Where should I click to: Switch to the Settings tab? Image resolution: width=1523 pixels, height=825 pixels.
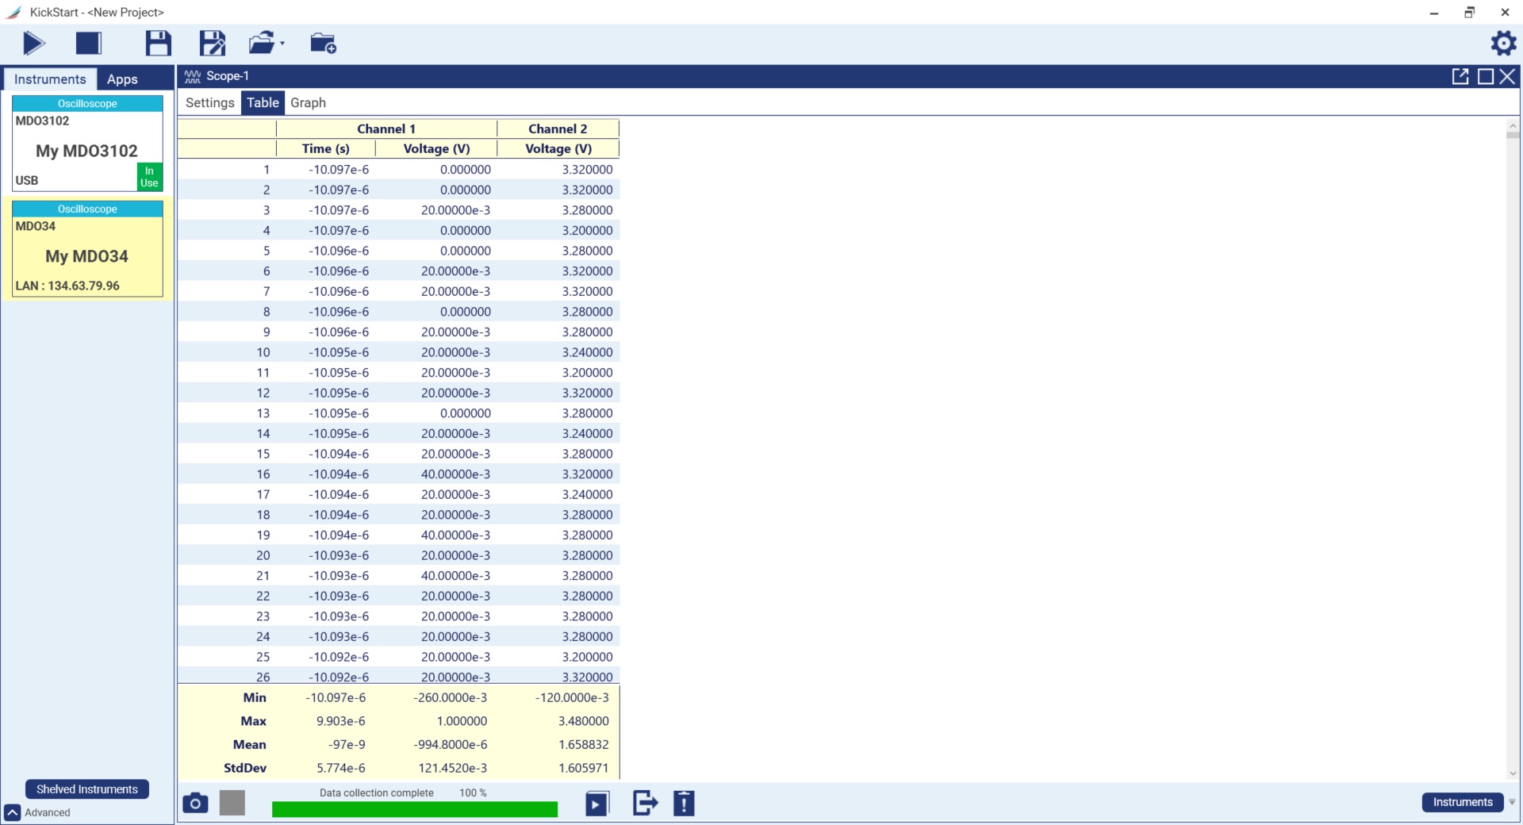click(x=209, y=103)
